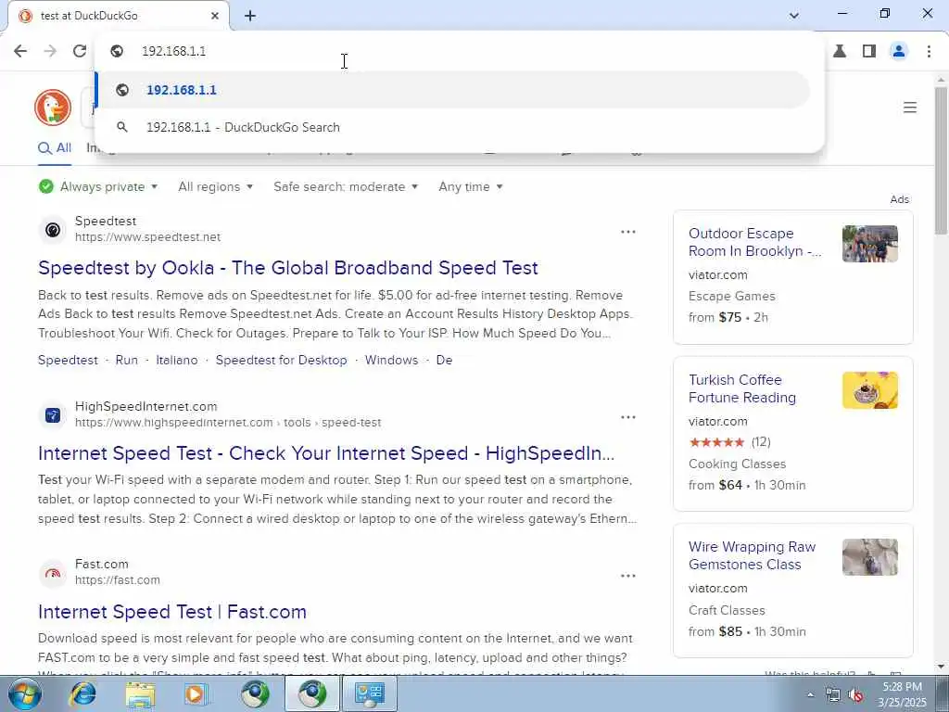Screen dimensions: 949x712
Task: Open 'Turkish Coffee Fortune Reading' ad
Action: coord(742,388)
